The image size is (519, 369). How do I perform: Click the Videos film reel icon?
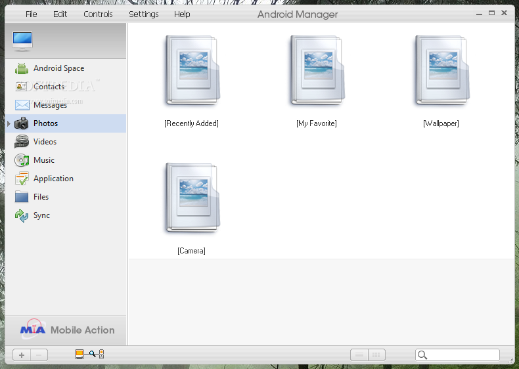coord(22,142)
